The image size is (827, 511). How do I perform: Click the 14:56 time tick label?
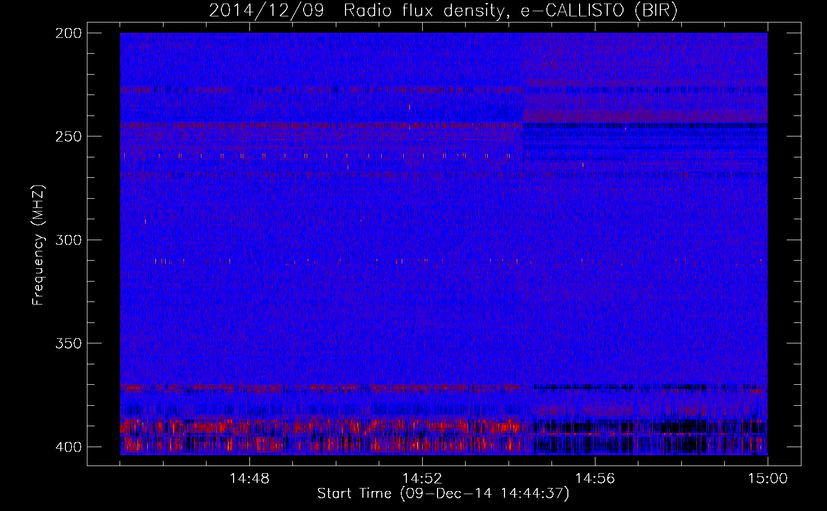595,479
